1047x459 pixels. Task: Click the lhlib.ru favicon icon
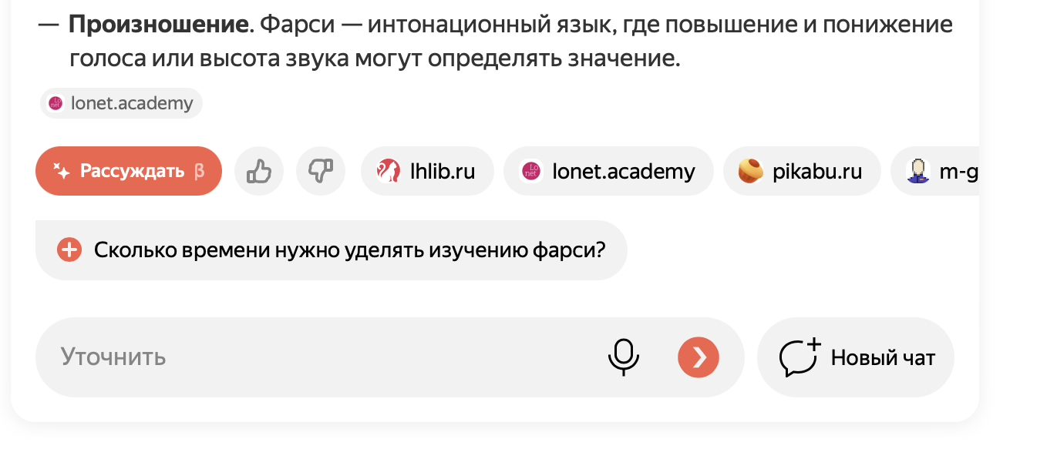click(x=388, y=171)
